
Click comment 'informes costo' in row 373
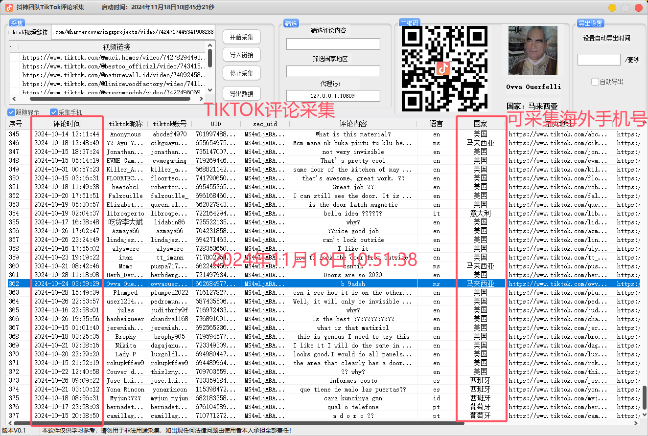[x=353, y=380]
